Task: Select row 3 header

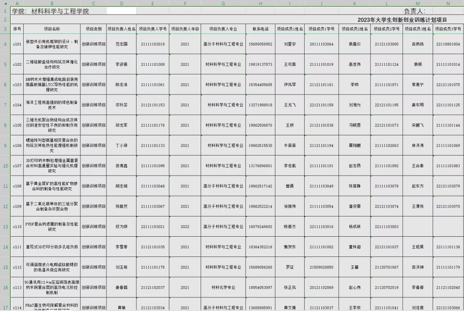Action: point(5,29)
